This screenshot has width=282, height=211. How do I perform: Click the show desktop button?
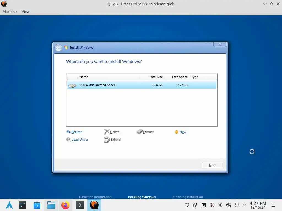tap(273, 205)
